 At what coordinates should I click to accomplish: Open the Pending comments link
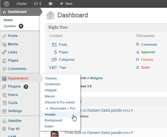(147, 60)
